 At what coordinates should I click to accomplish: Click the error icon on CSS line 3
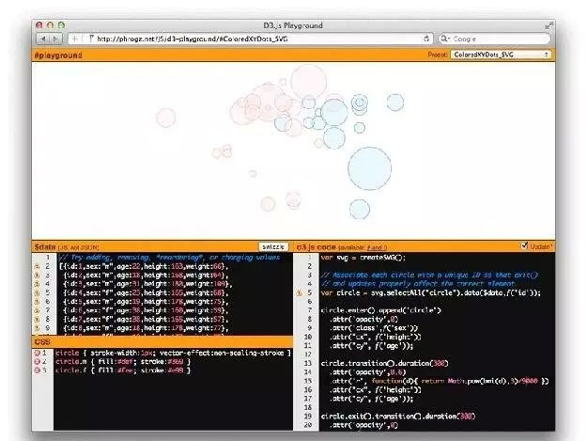pyautogui.click(x=37, y=370)
